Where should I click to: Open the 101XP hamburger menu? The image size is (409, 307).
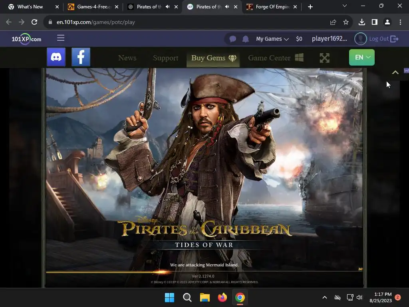(x=61, y=38)
